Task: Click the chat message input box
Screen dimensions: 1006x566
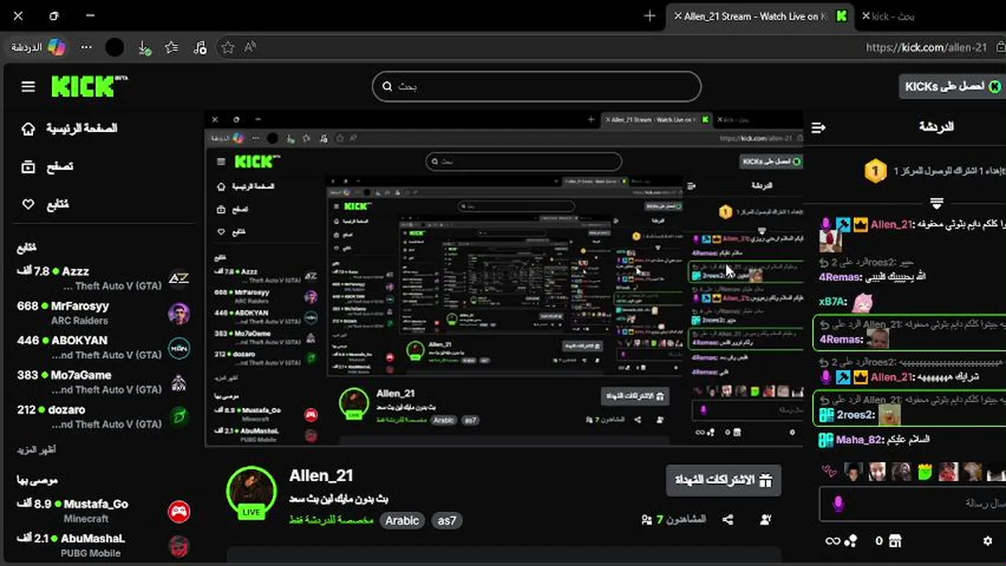Action: 913,503
